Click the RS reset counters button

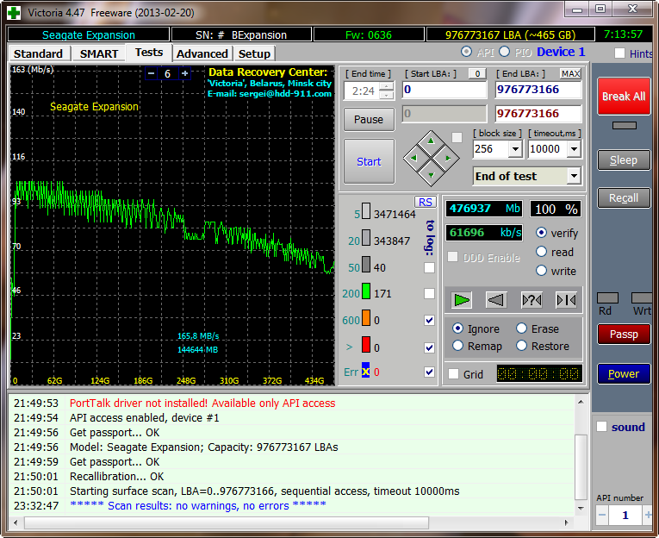pos(425,202)
